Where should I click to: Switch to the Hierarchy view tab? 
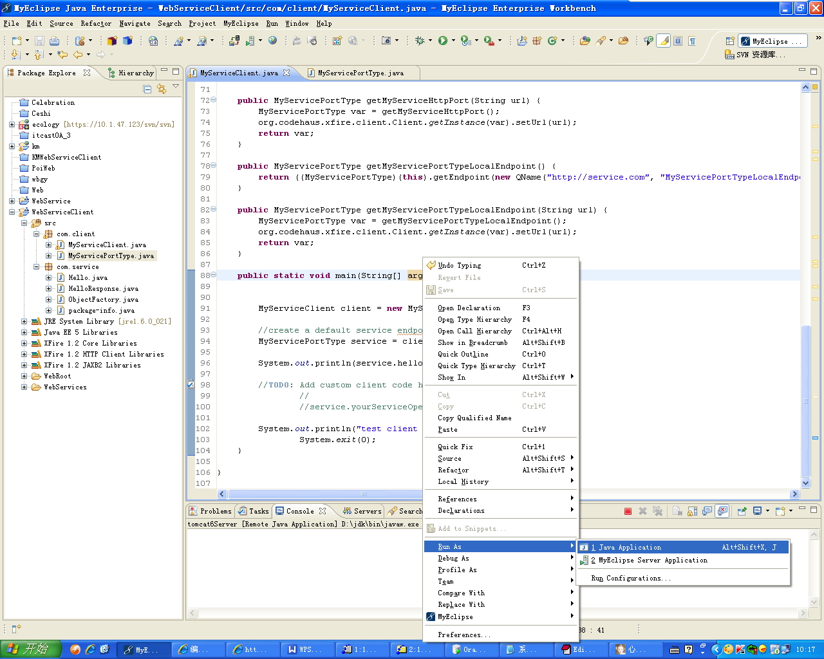click(x=131, y=73)
